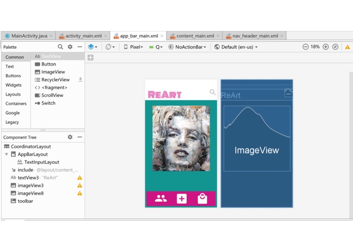The height and width of the screenshot is (251, 353).
Task: Select AppBarLayout in Component Tree
Action: point(43,154)
